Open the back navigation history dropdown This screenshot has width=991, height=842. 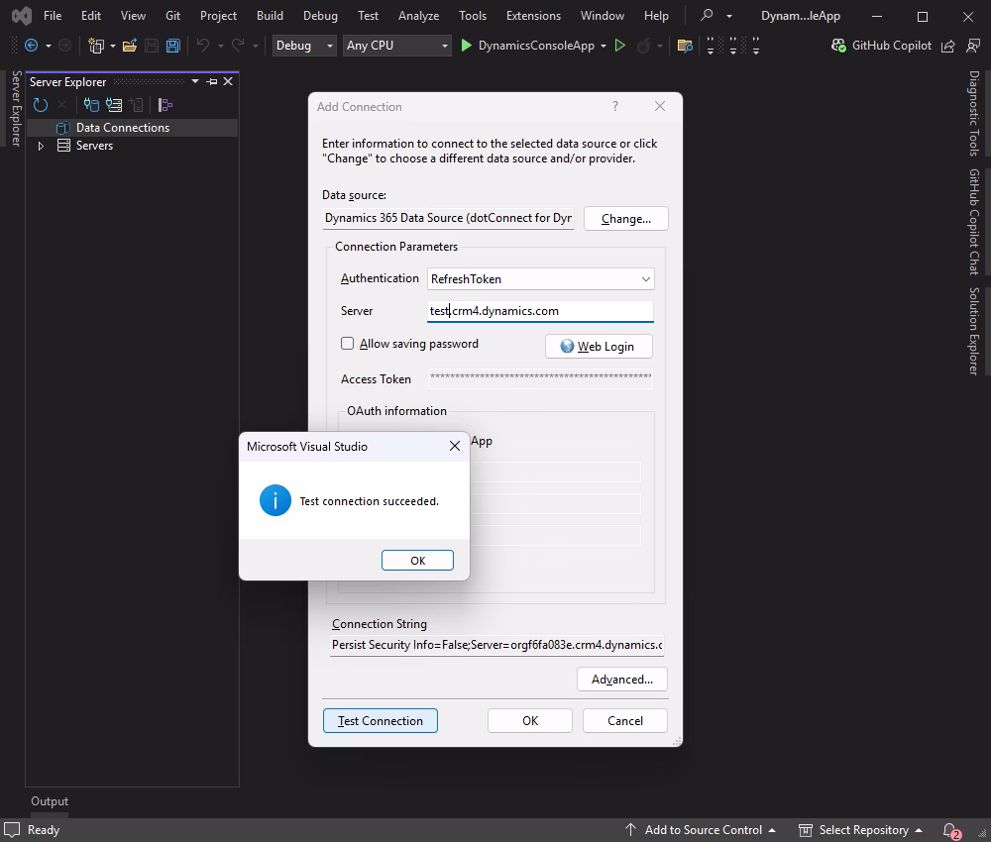48,46
